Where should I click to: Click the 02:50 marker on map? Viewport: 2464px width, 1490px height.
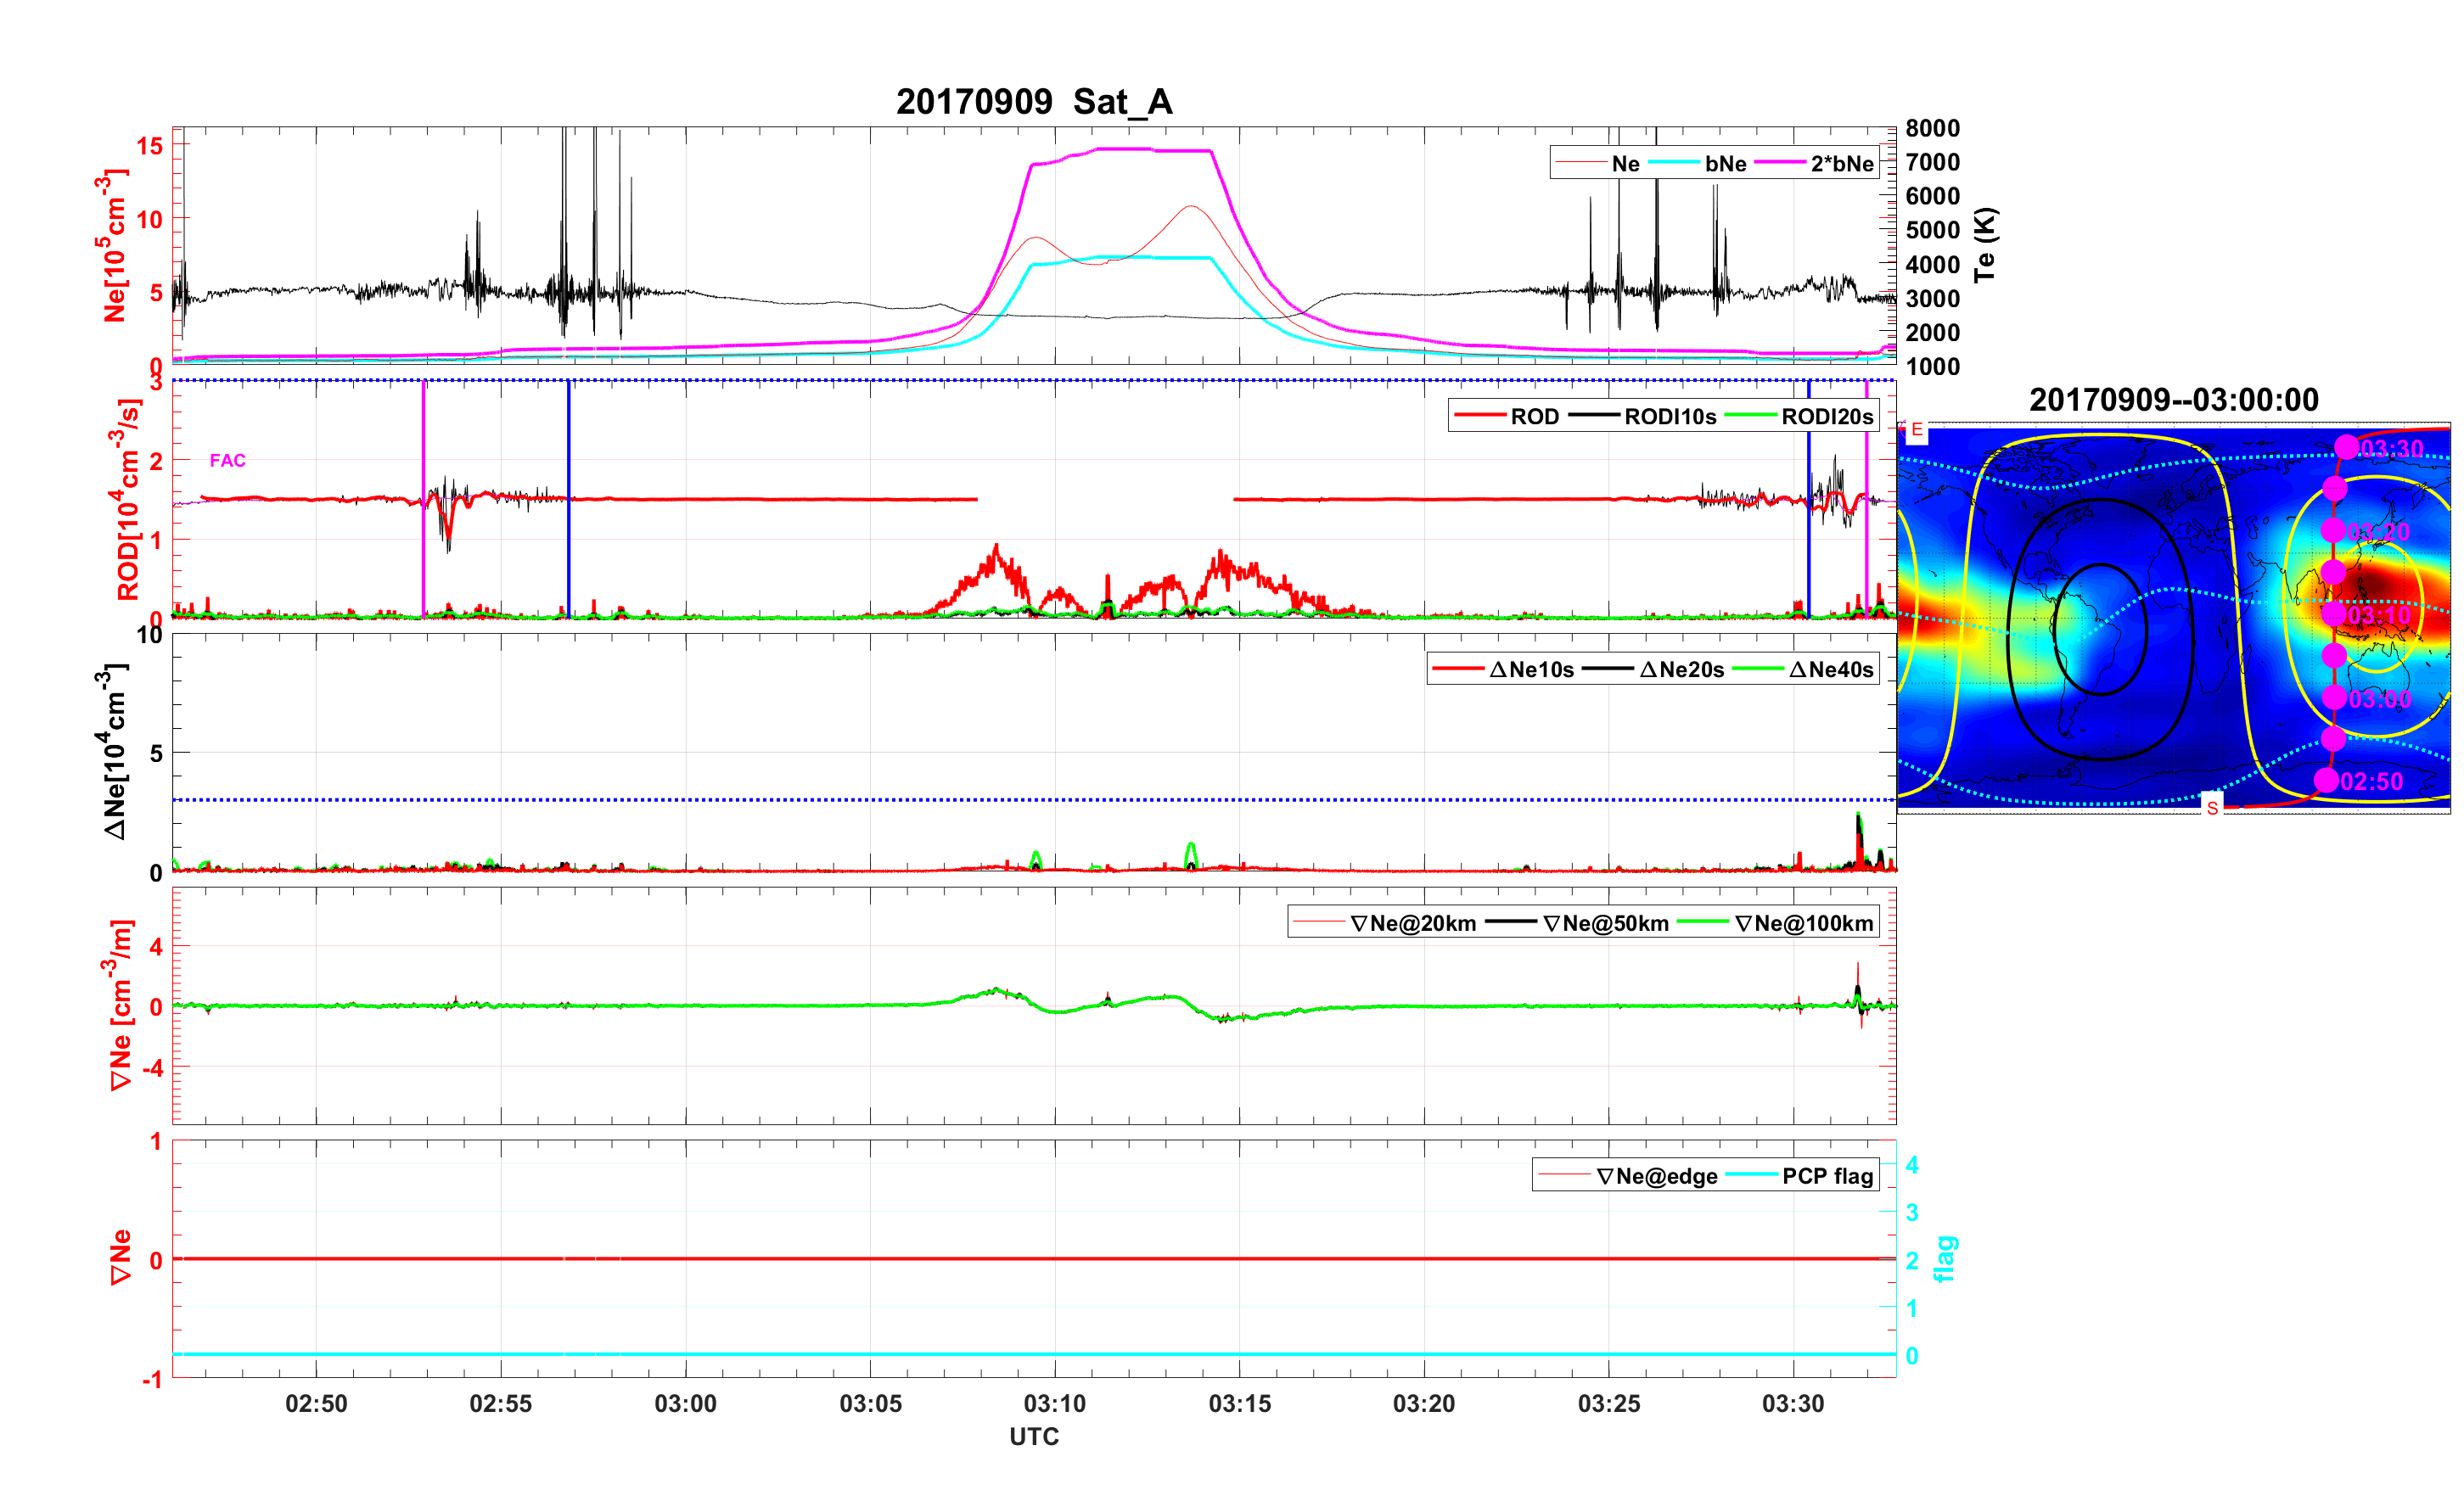pos(2327,780)
